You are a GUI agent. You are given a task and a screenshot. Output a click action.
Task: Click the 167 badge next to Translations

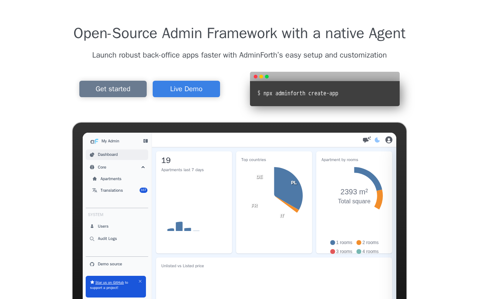(143, 190)
